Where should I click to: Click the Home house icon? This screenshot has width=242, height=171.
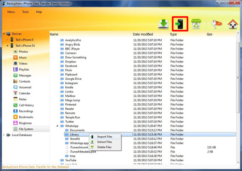click(x=233, y=24)
